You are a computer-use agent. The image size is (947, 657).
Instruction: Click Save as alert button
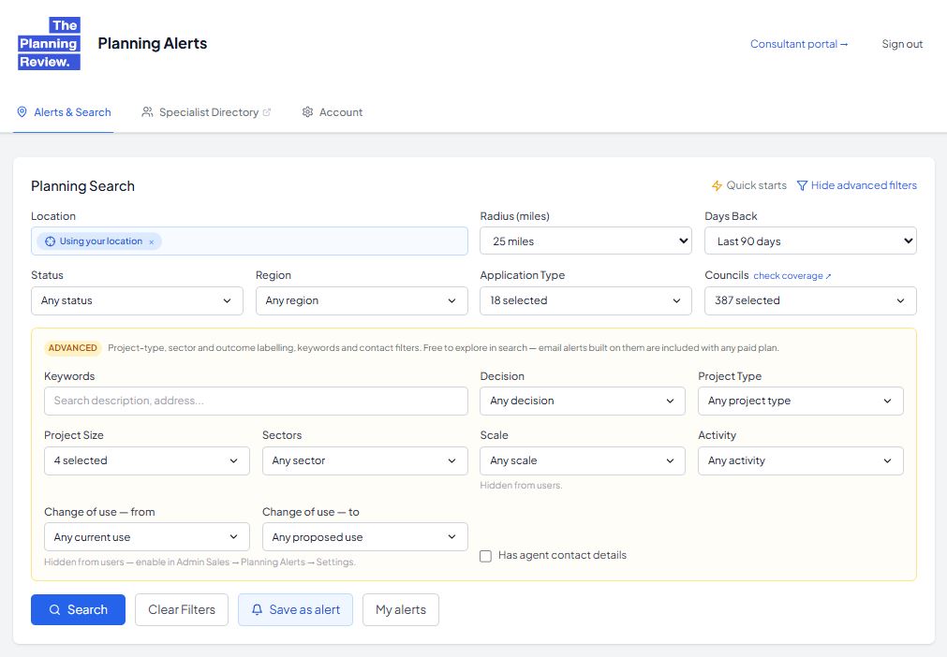point(295,609)
